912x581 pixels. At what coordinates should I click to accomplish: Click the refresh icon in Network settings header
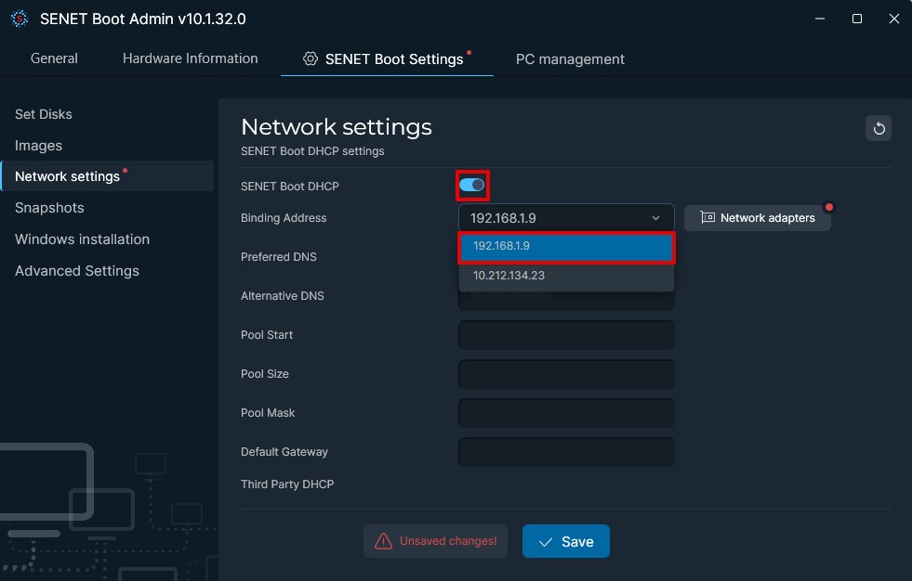point(878,127)
